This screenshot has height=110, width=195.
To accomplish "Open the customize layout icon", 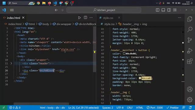I will 175,10.
